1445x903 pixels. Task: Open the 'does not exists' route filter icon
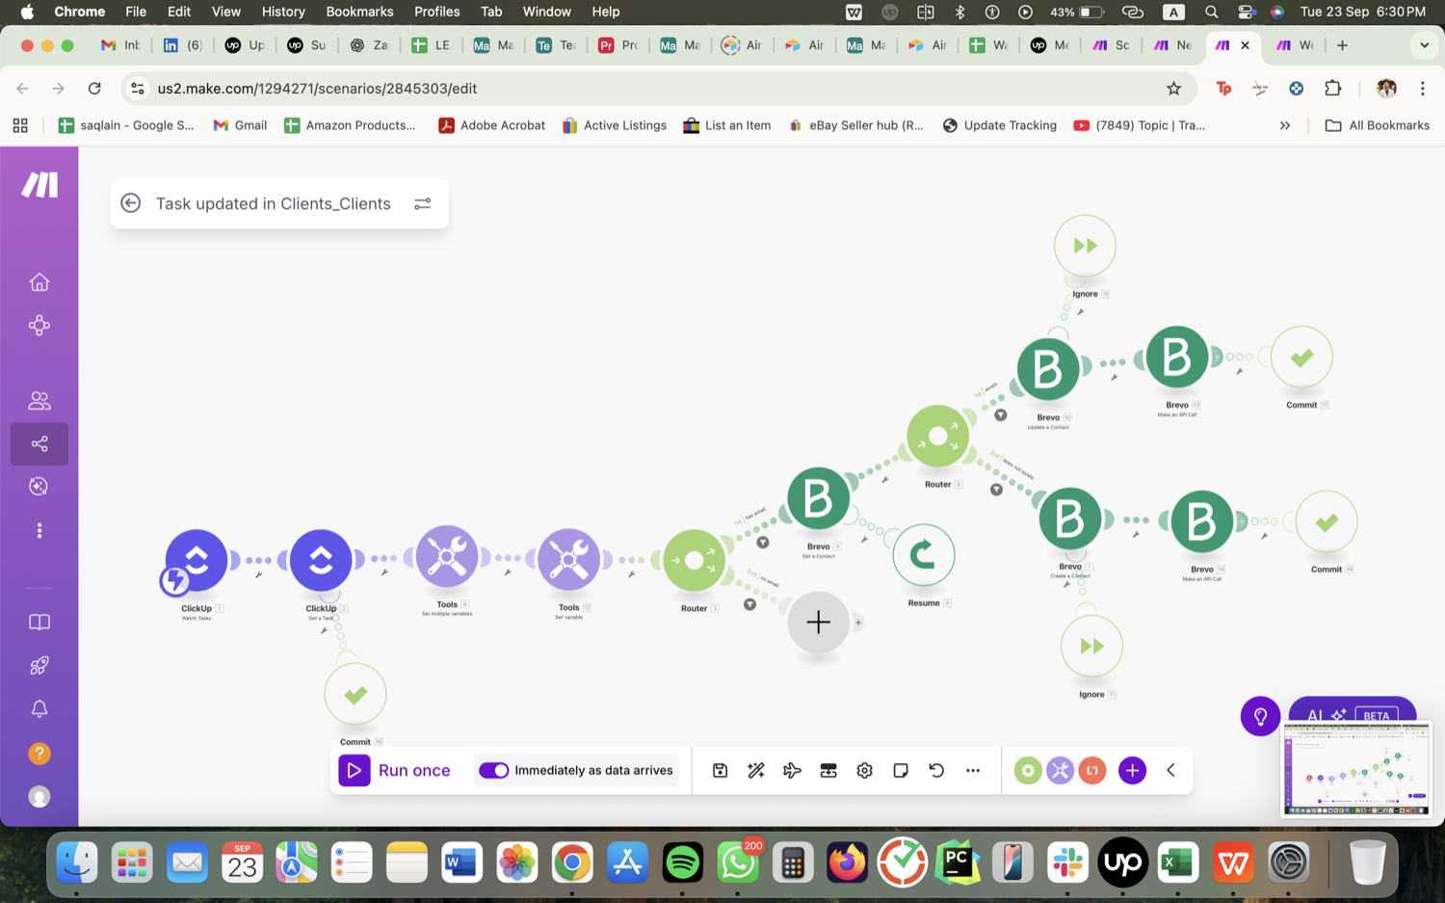[x=997, y=490]
